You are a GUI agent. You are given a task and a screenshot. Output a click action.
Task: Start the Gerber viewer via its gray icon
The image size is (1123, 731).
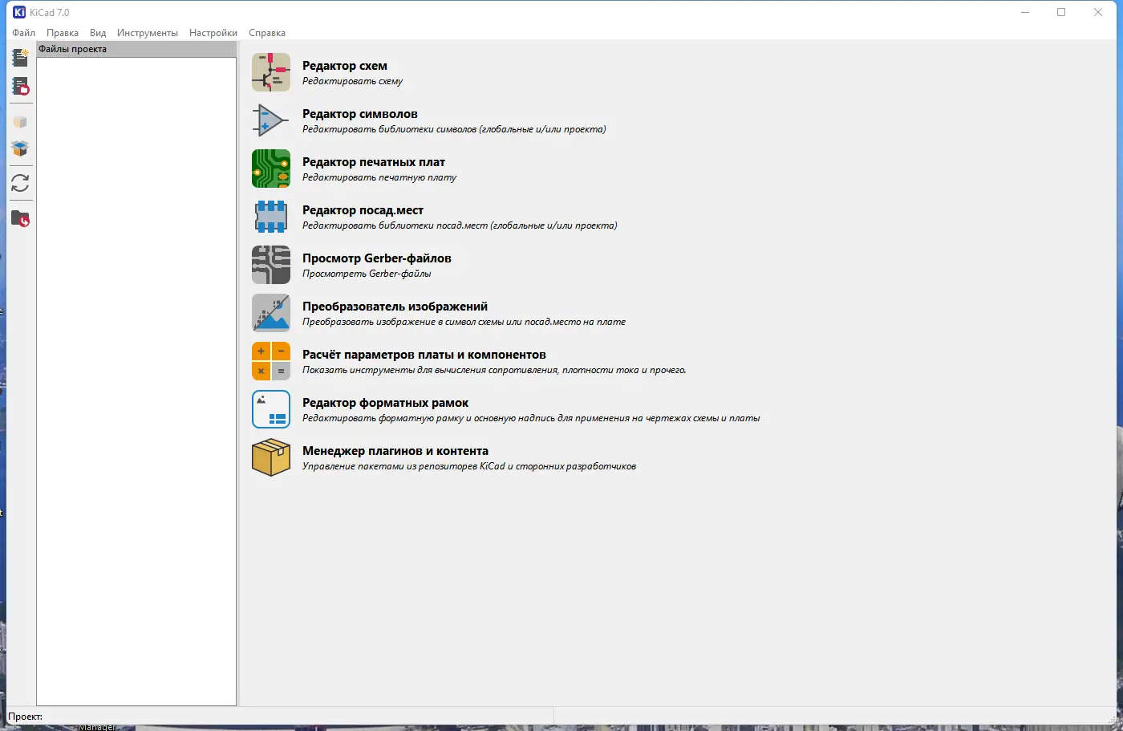pyautogui.click(x=271, y=265)
